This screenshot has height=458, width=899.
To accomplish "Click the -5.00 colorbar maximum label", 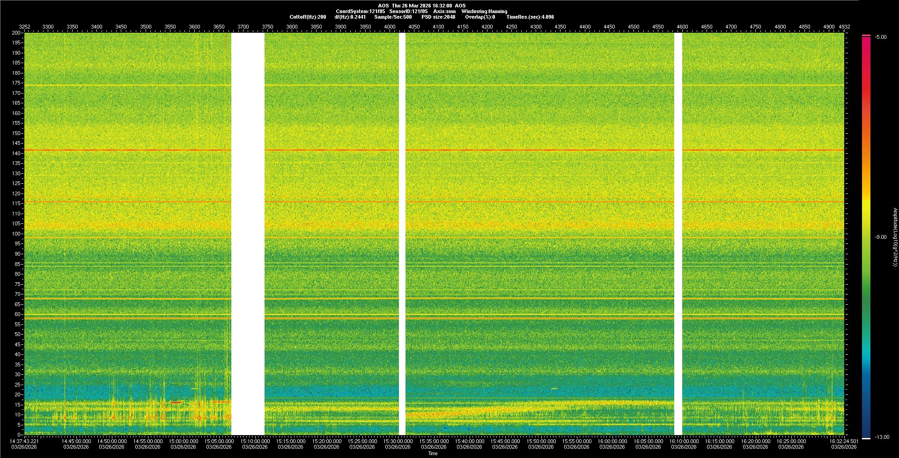I will tap(880, 37).
